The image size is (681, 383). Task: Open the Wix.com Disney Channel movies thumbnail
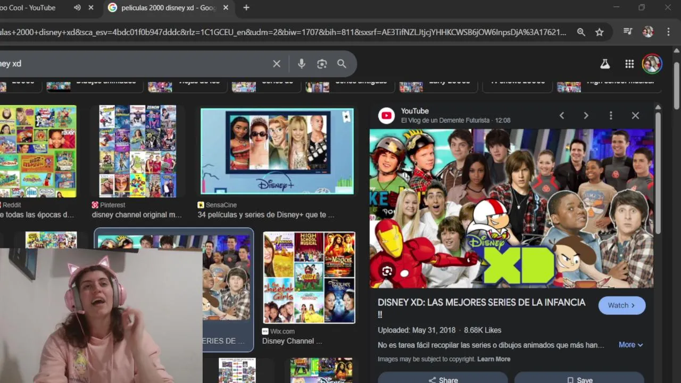[x=309, y=277]
